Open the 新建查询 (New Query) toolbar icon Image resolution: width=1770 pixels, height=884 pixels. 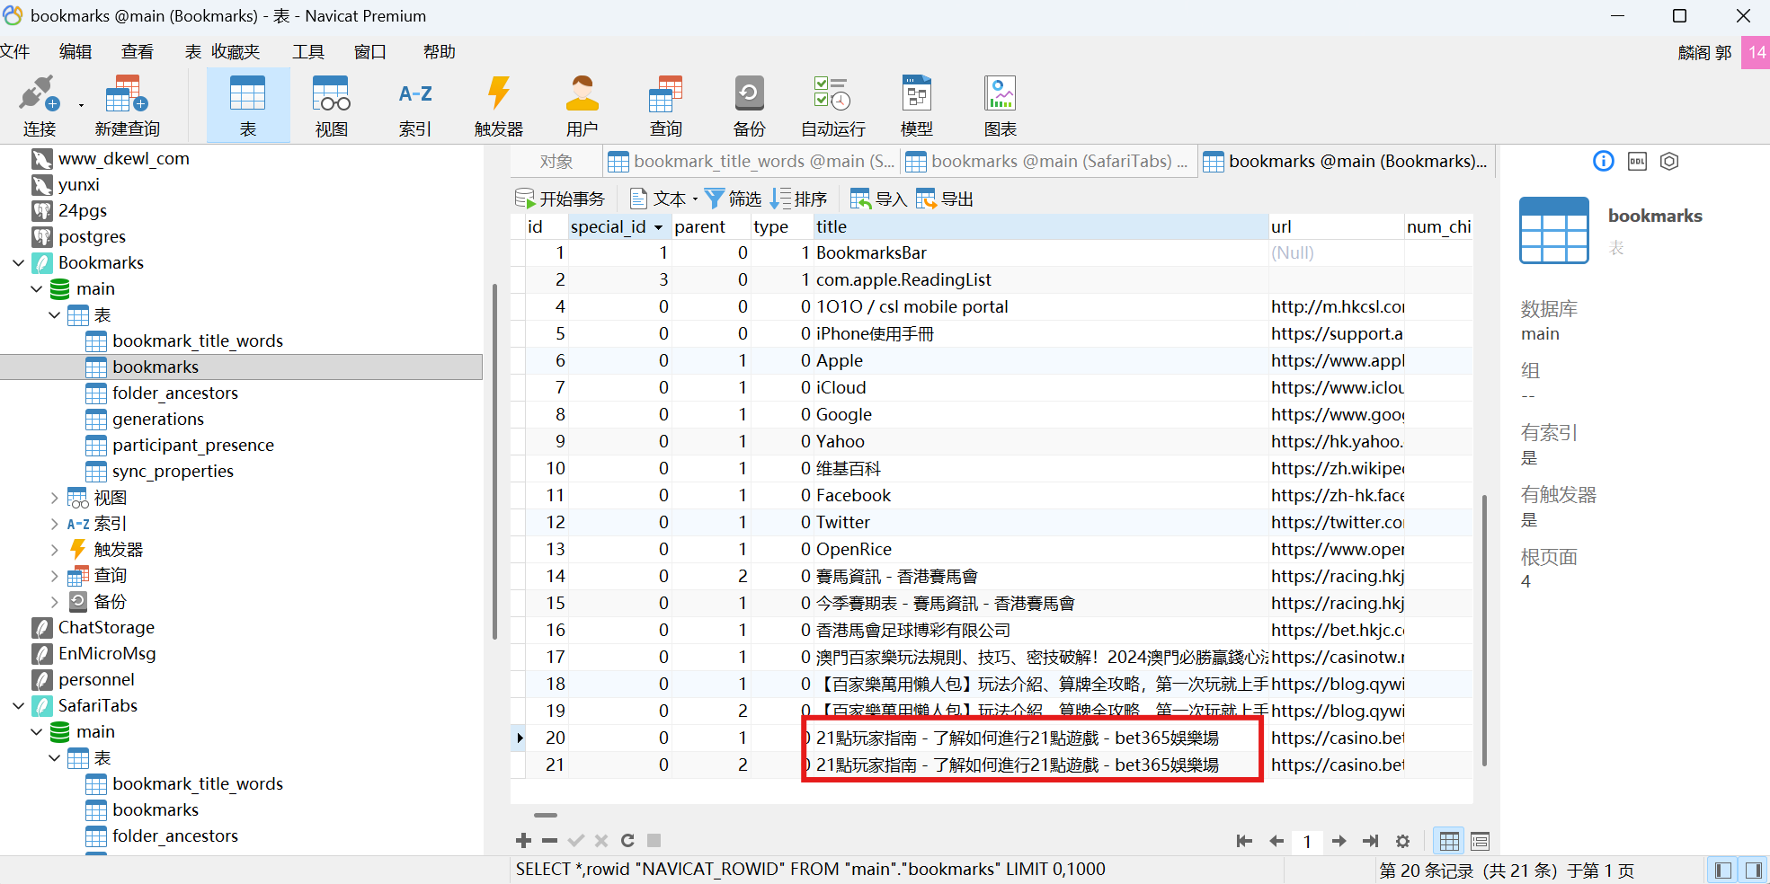127,105
